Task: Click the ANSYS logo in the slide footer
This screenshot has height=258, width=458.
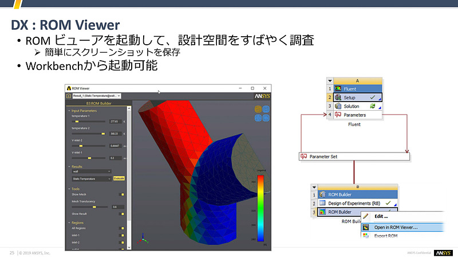Action: coord(443,253)
